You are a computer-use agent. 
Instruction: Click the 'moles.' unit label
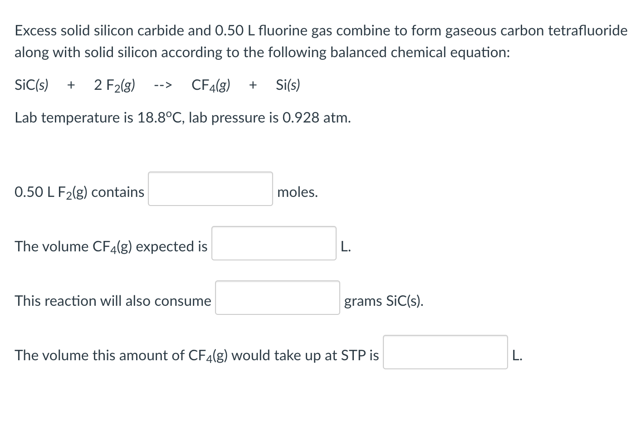(x=298, y=192)
